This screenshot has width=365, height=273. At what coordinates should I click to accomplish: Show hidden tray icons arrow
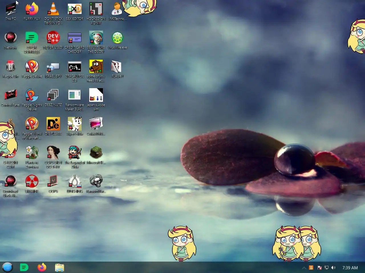click(x=304, y=268)
